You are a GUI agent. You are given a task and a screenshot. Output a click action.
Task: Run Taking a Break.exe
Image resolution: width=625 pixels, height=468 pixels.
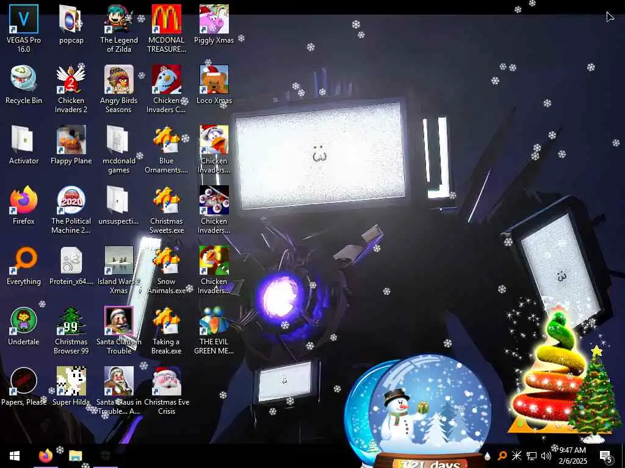pyautogui.click(x=167, y=331)
